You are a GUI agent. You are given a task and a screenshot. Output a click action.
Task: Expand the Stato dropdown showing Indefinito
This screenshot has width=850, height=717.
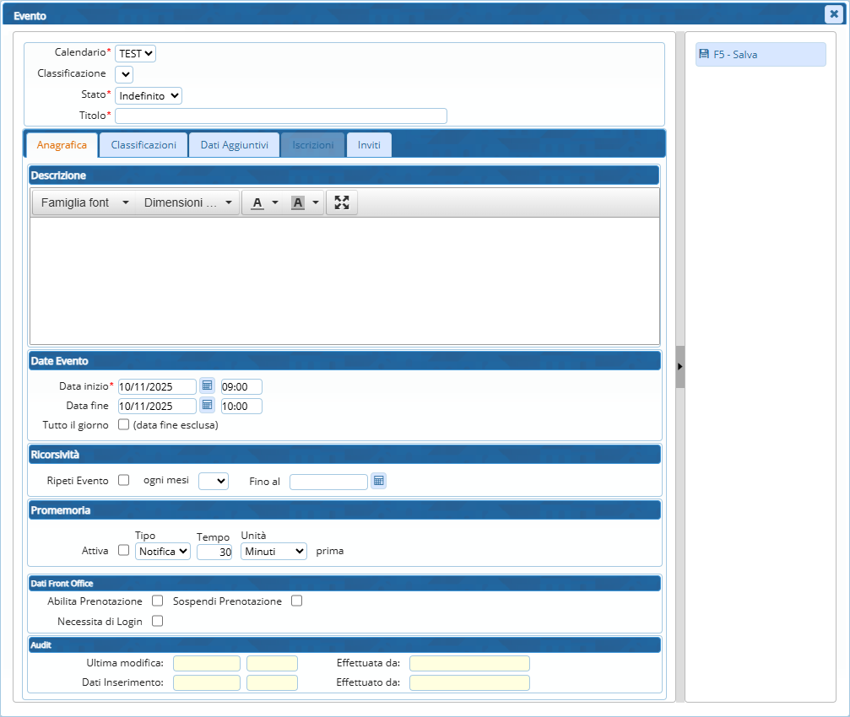click(x=149, y=95)
